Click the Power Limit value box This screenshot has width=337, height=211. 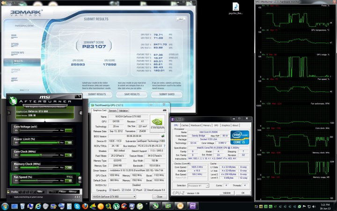pyautogui.click(x=68, y=143)
